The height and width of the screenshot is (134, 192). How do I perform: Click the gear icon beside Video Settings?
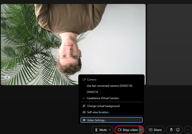(x=84, y=120)
